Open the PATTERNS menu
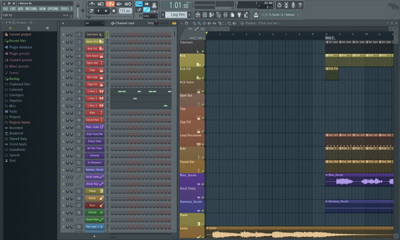The height and width of the screenshot is (240, 400). (x=31, y=9)
